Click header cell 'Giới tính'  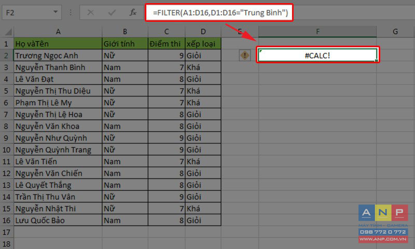click(125, 44)
